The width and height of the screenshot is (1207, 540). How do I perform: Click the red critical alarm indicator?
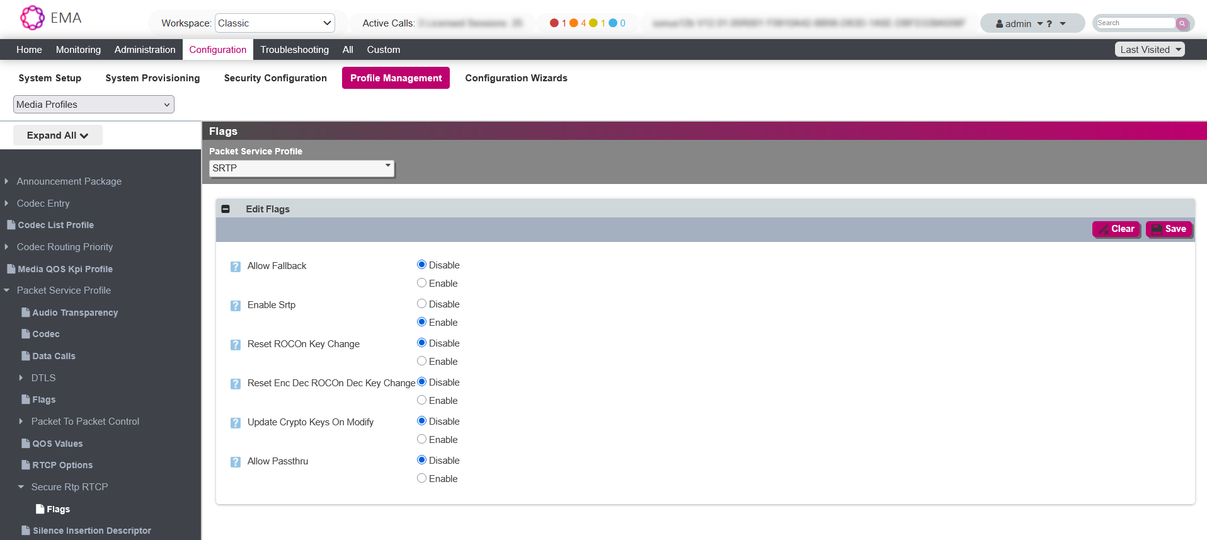tap(554, 23)
